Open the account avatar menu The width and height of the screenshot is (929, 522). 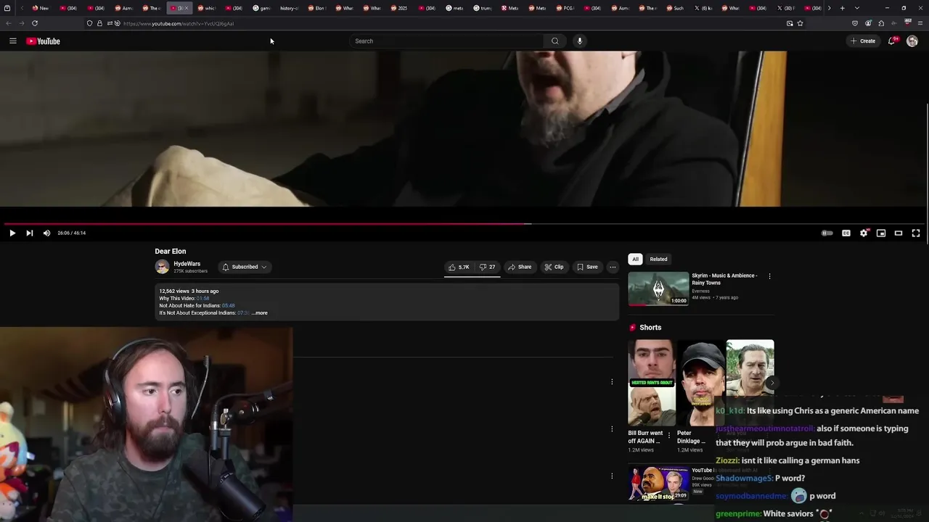(x=912, y=41)
